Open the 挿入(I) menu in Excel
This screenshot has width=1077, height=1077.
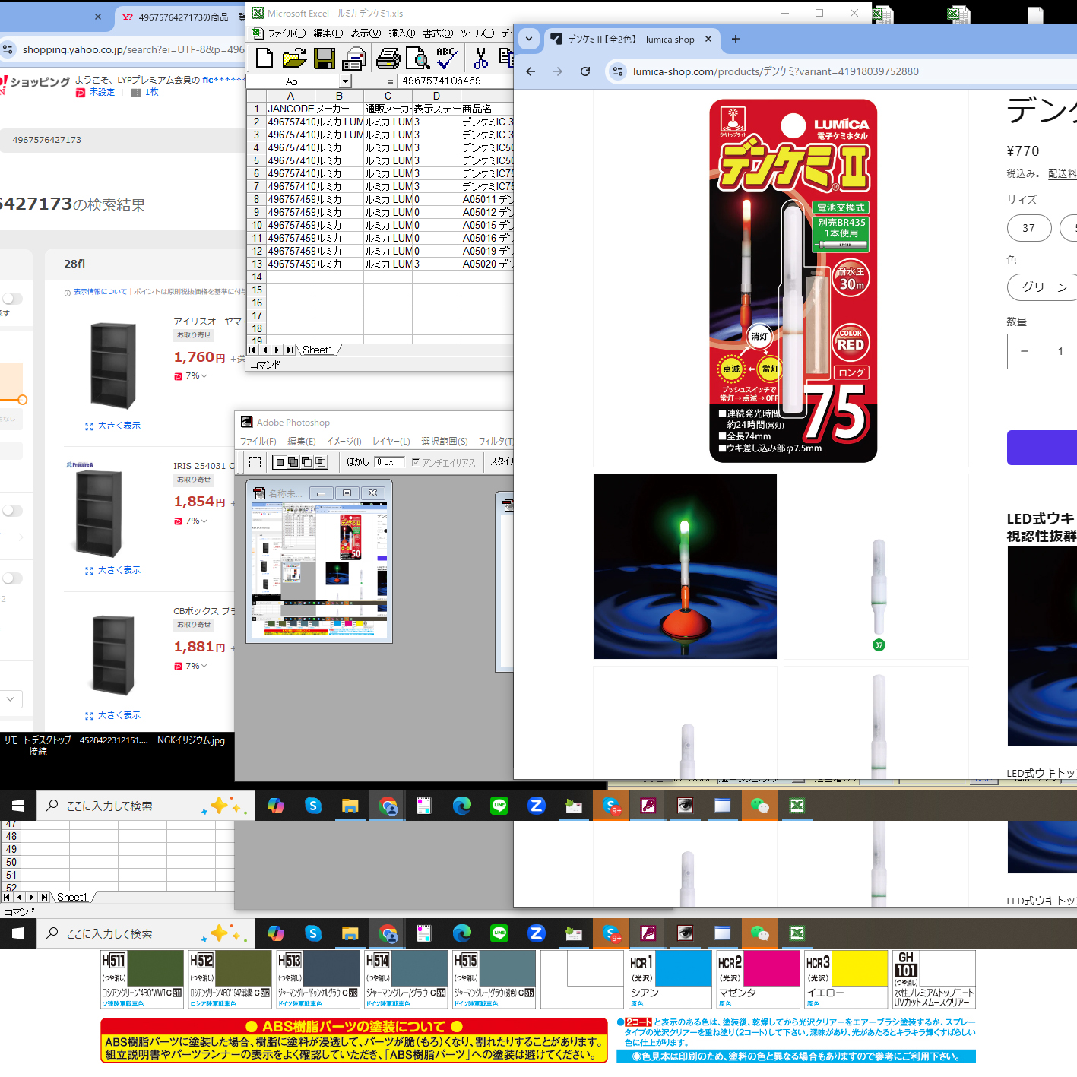pos(401,33)
